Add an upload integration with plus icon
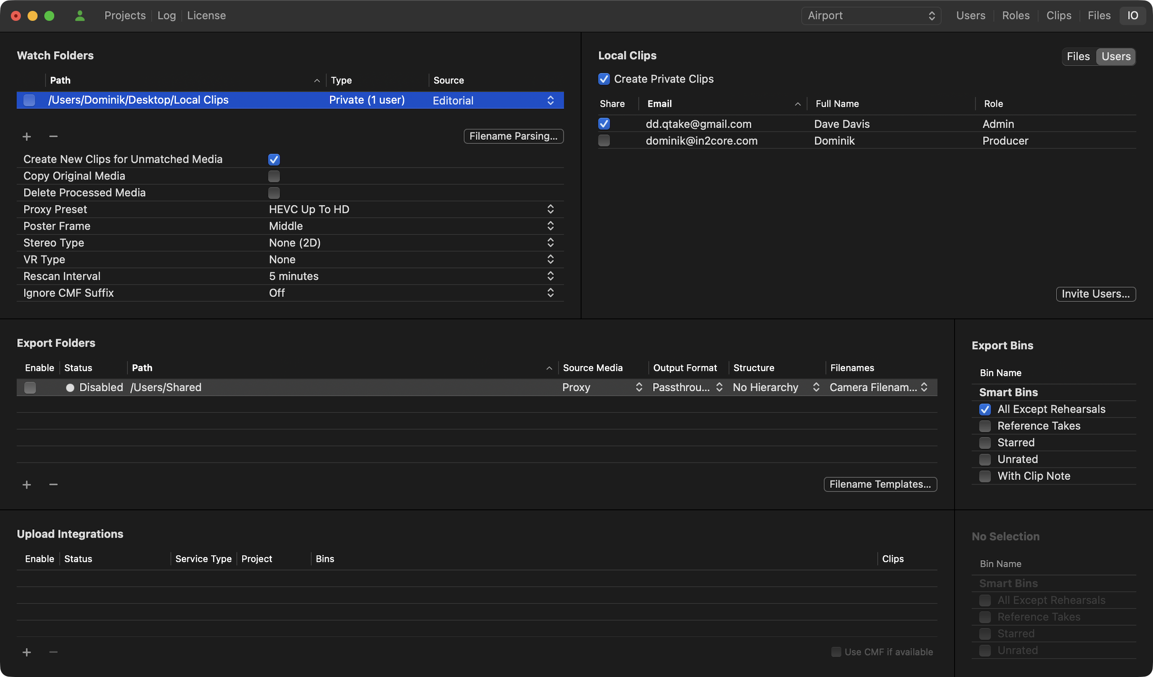Viewport: 1153px width, 677px height. point(26,652)
